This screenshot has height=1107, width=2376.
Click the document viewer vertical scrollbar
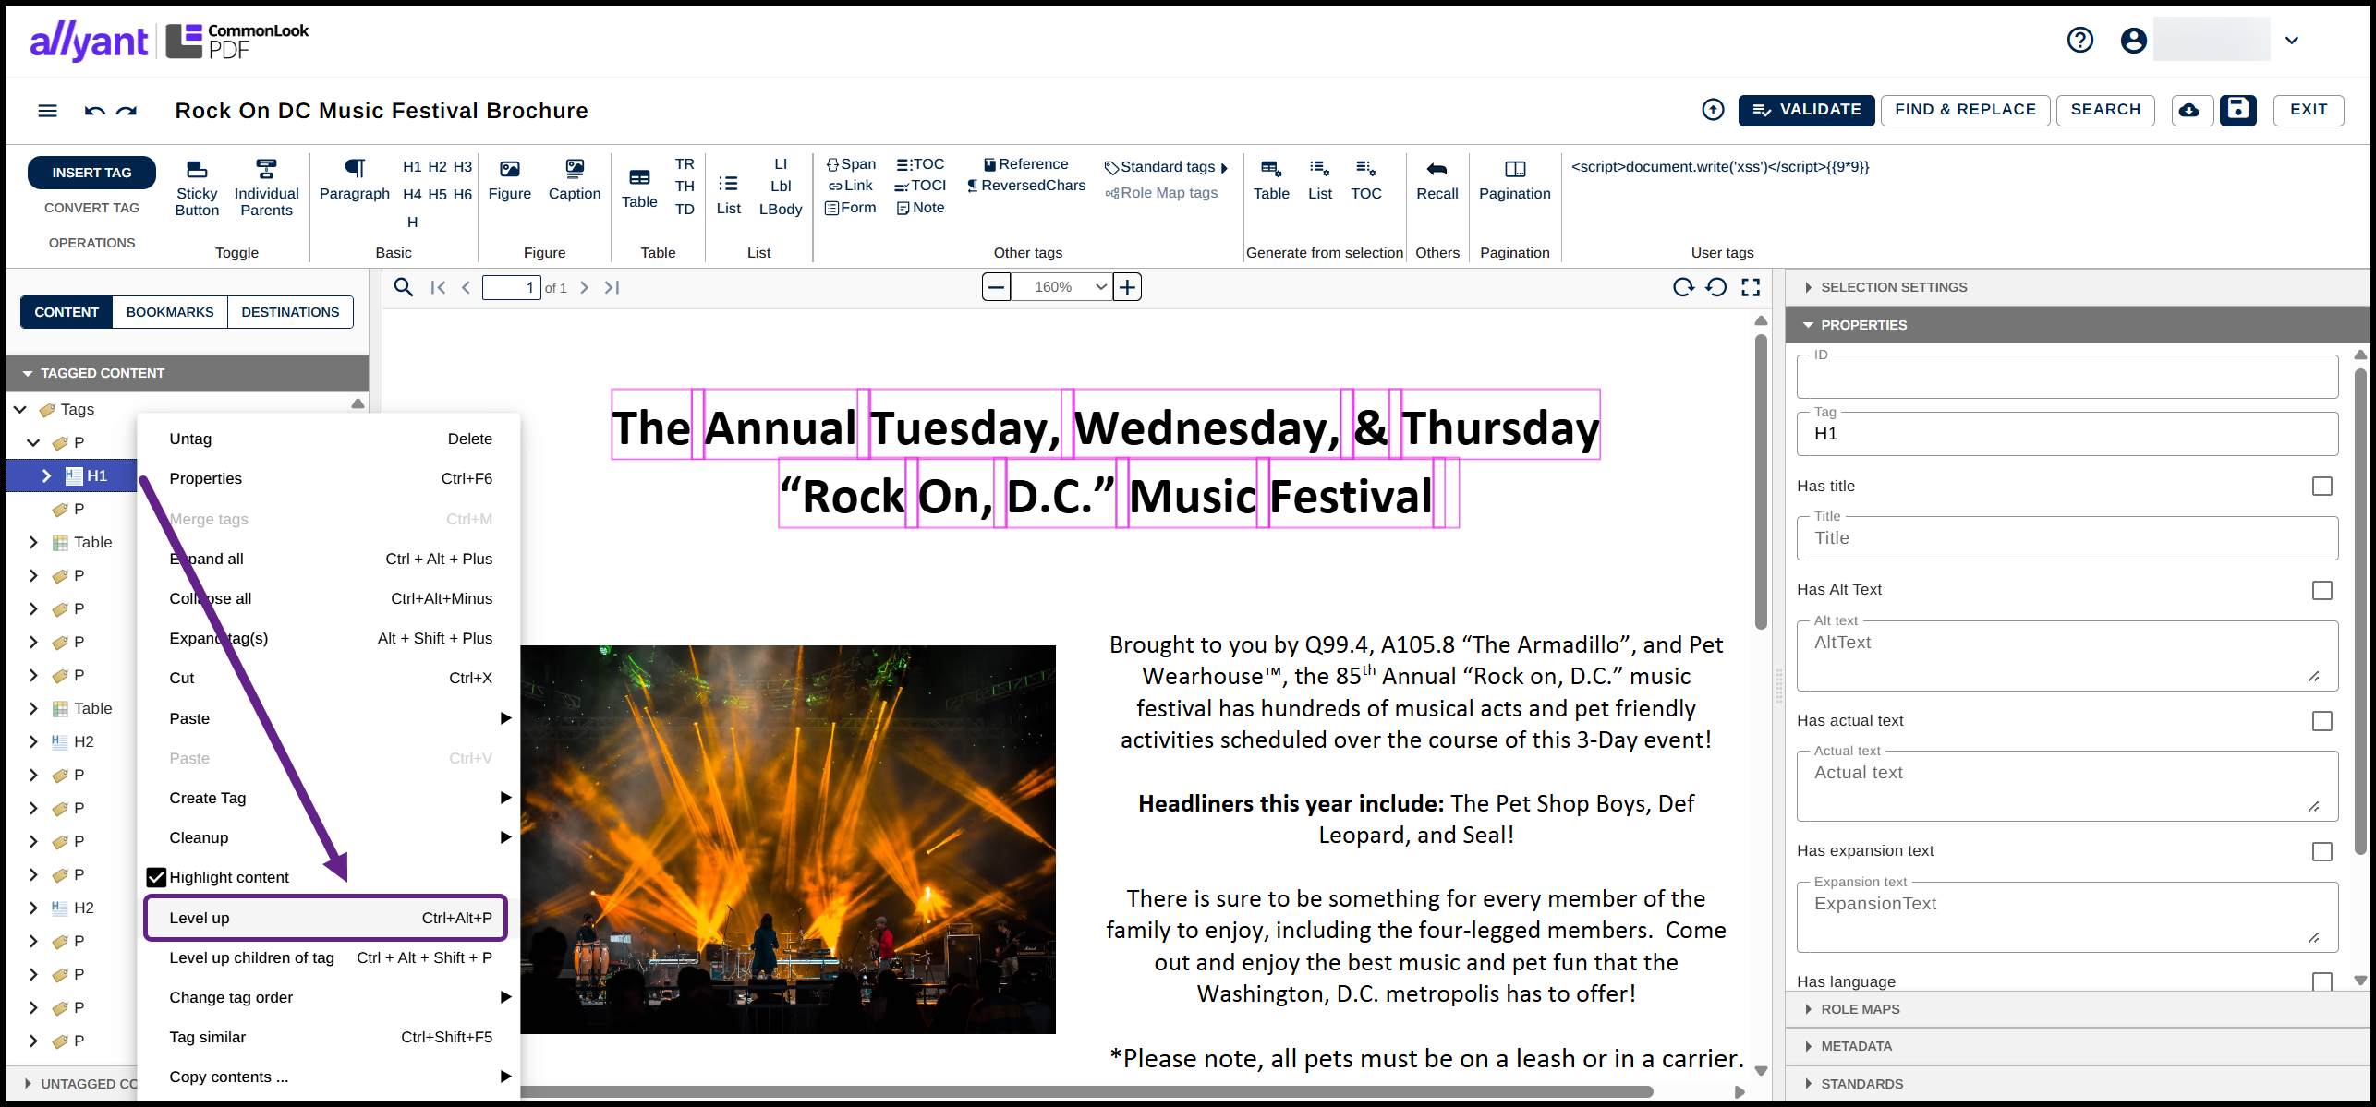tap(1761, 480)
